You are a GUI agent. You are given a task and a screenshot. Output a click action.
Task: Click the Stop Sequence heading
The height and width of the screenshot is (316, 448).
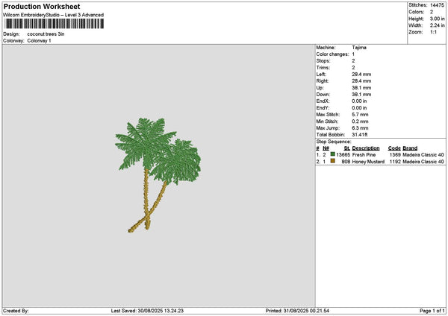point(334,142)
